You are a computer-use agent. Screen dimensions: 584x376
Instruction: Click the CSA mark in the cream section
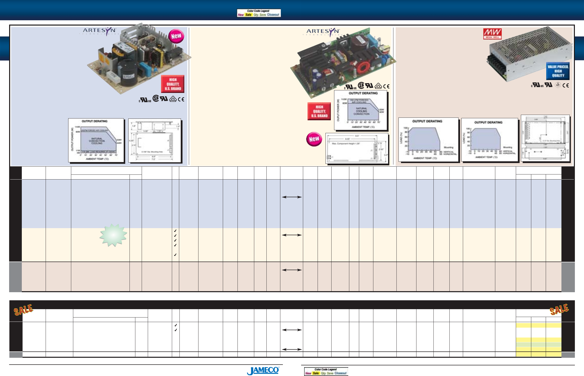pos(361,86)
